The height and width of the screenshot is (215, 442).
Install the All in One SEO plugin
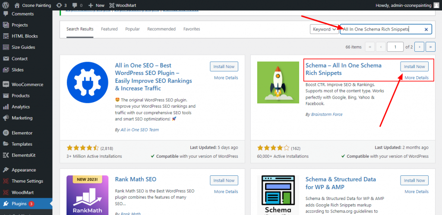[224, 67]
